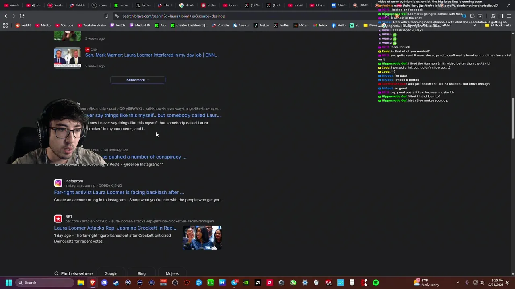Expand the News bookmarks folder

pos(370,25)
